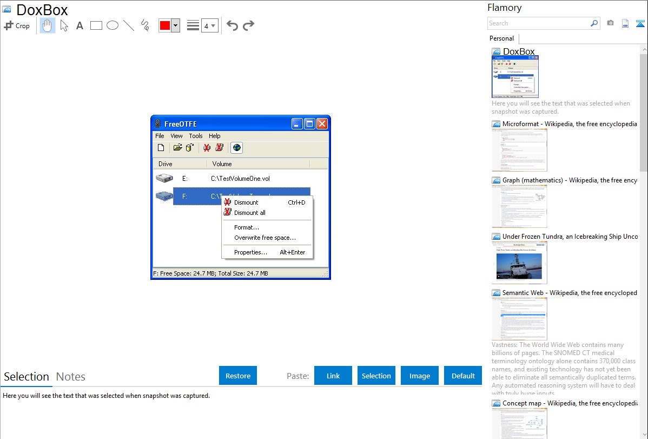Click the drive E: disk icon

[x=164, y=178]
